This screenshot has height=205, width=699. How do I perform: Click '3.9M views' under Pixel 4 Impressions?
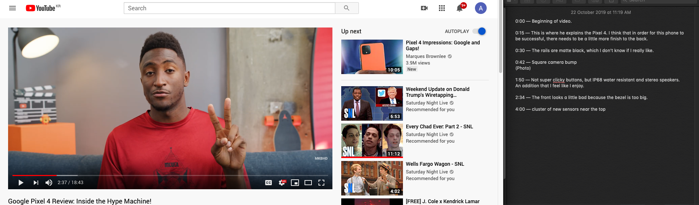coord(418,63)
